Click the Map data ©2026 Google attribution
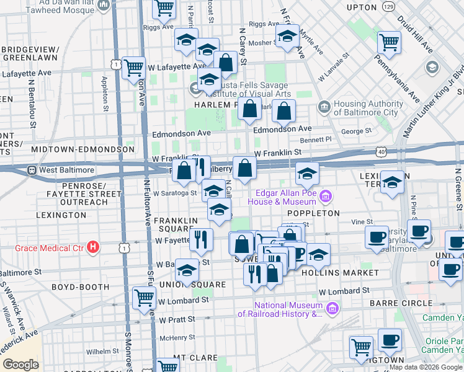 tap(426, 368)
